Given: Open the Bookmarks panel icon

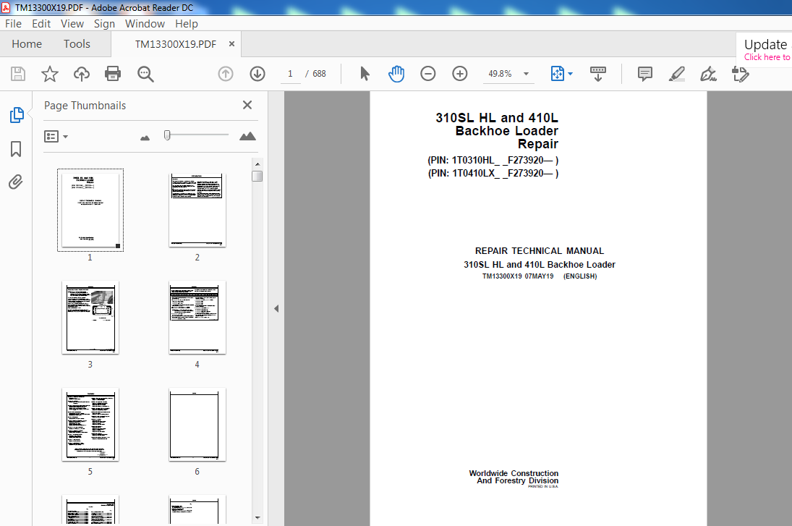Looking at the screenshot, I should [x=16, y=149].
